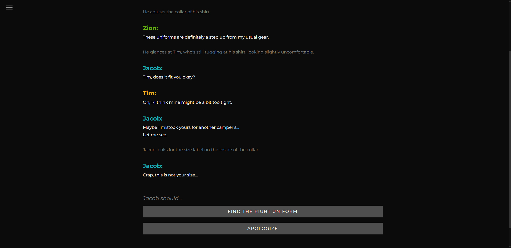Screen dimensions: 511x248
Task: Click the line "Tim, does it fit you okay?"
Action: (169, 77)
